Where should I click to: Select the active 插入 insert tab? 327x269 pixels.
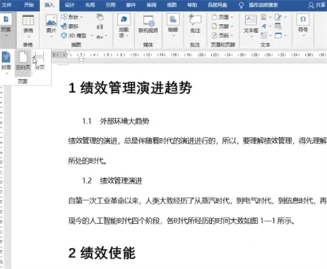click(50, 5)
